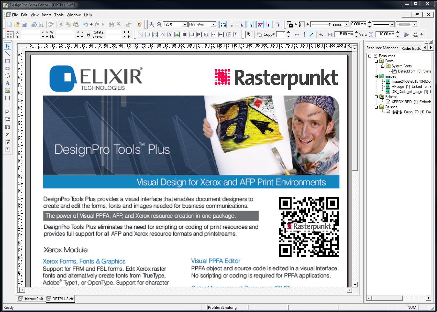Image resolution: width=437 pixels, height=312 pixels.
Task: Select the Text tool in the left toolbox
Action: [x=8, y=83]
